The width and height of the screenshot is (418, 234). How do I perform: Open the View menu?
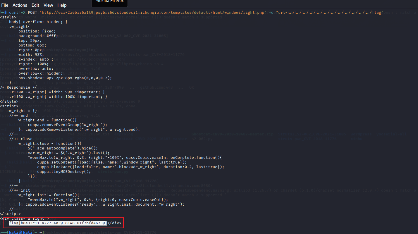[48, 5]
